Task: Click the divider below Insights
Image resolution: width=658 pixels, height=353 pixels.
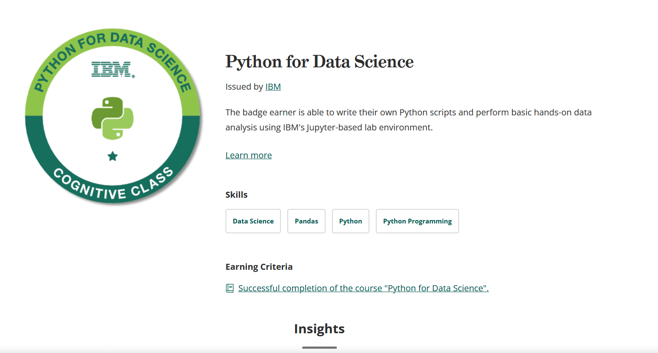Action: click(319, 347)
